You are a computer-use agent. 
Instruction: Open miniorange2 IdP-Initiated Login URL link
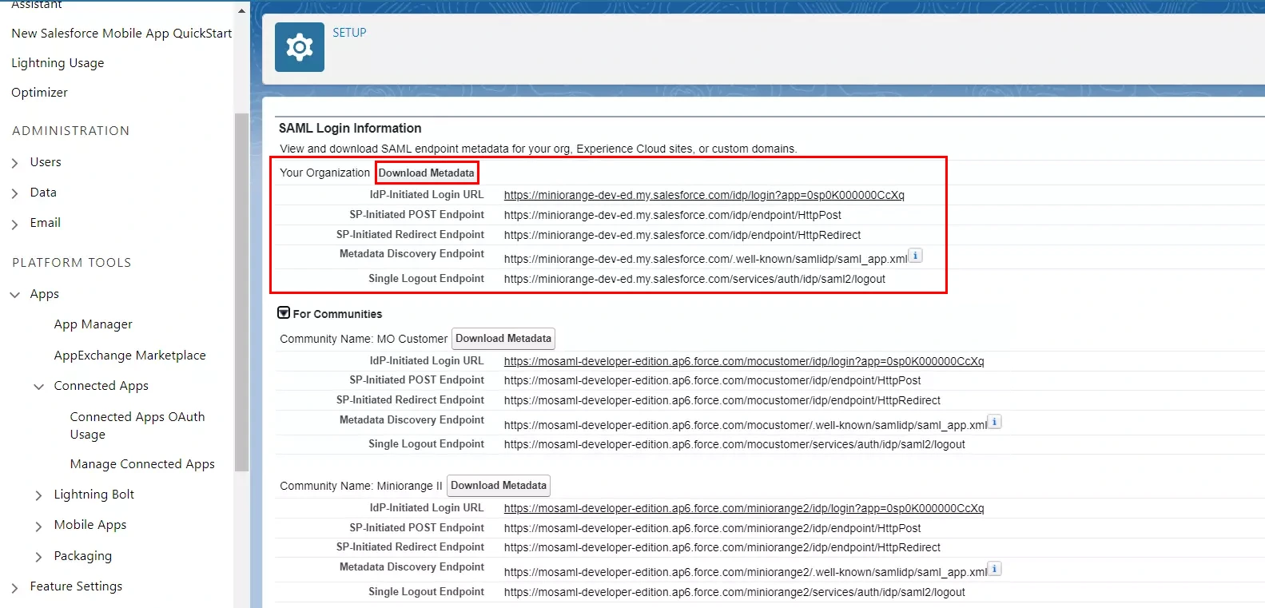point(744,508)
